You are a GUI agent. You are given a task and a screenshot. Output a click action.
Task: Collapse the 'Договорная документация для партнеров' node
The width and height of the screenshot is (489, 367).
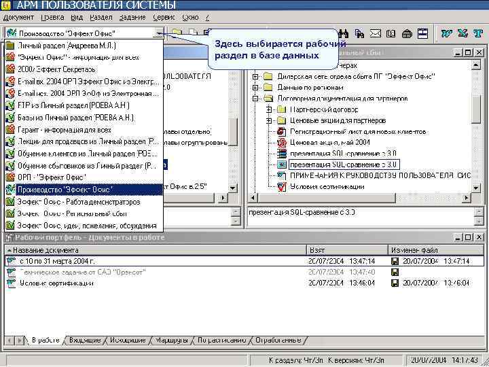click(255, 99)
